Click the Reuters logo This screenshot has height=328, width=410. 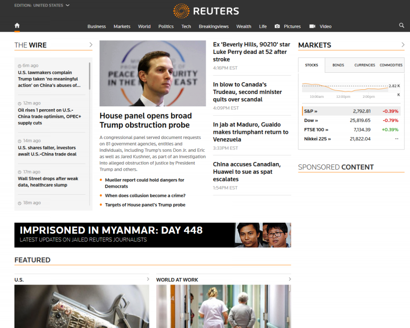(x=205, y=10)
